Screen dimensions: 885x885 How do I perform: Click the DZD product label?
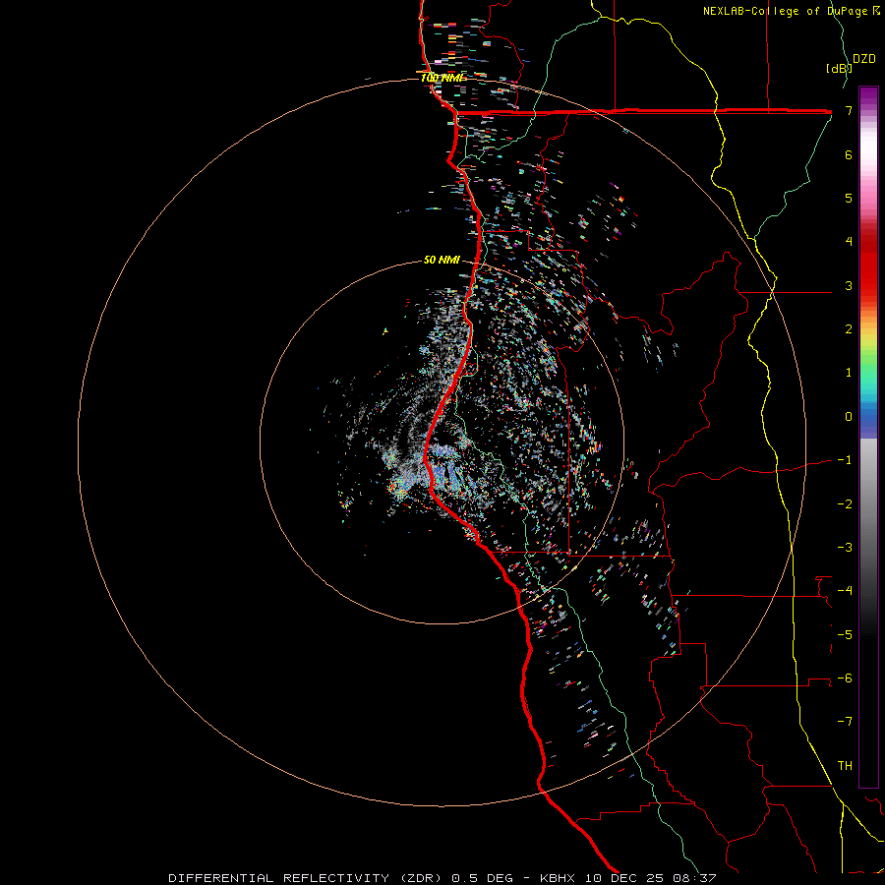[864, 59]
